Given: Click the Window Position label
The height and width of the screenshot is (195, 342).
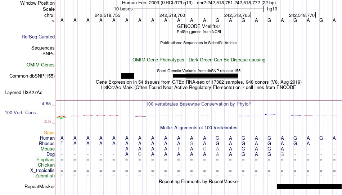Looking at the screenshot, I should (37, 3).
